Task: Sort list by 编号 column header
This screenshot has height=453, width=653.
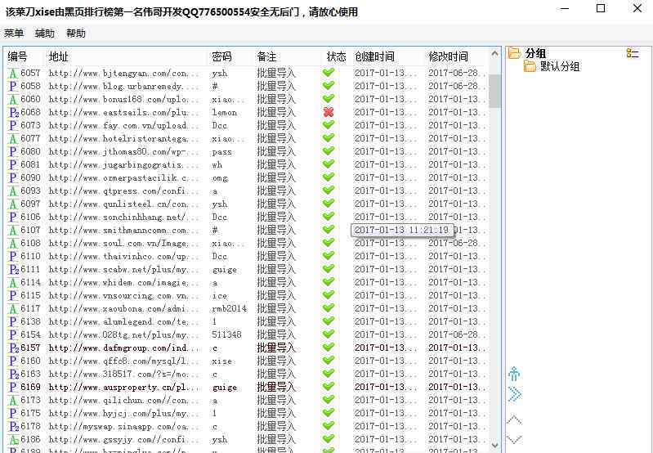Action: pos(18,56)
